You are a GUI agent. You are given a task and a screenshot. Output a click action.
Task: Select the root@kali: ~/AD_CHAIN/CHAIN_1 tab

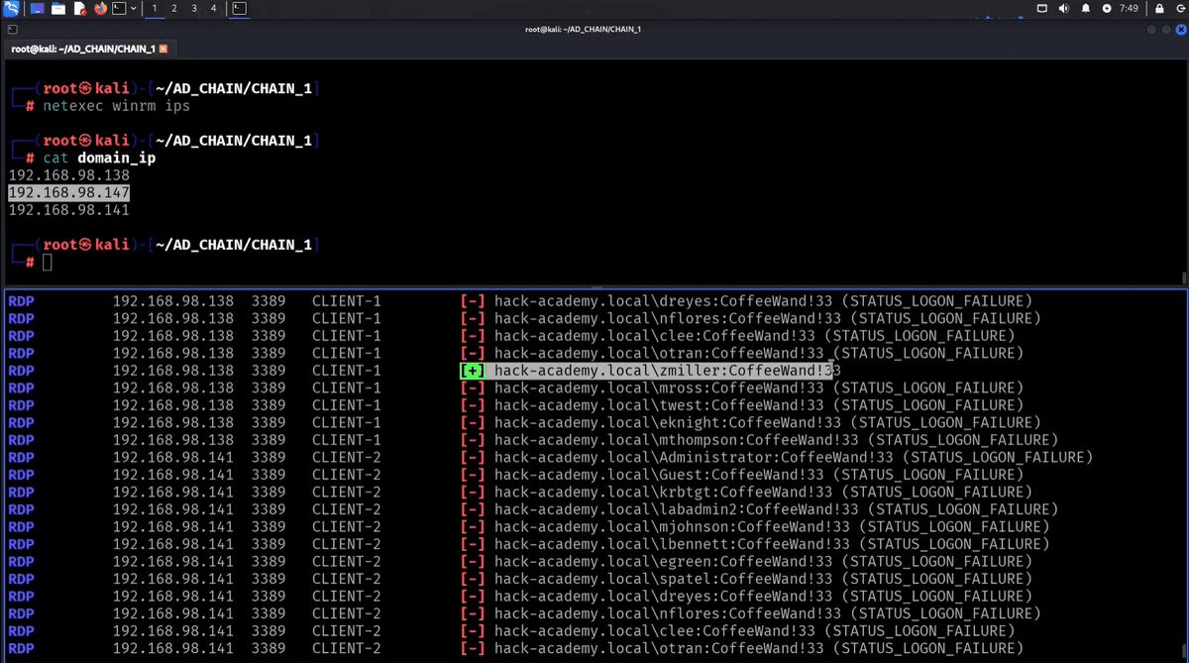[83, 49]
